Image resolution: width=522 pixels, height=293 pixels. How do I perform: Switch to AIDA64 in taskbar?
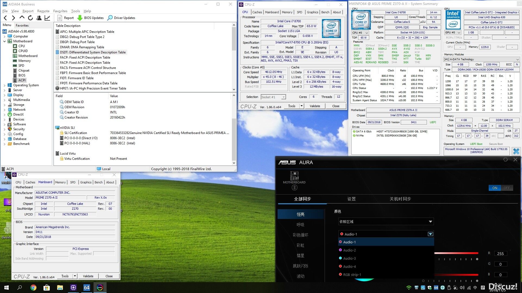(86, 288)
